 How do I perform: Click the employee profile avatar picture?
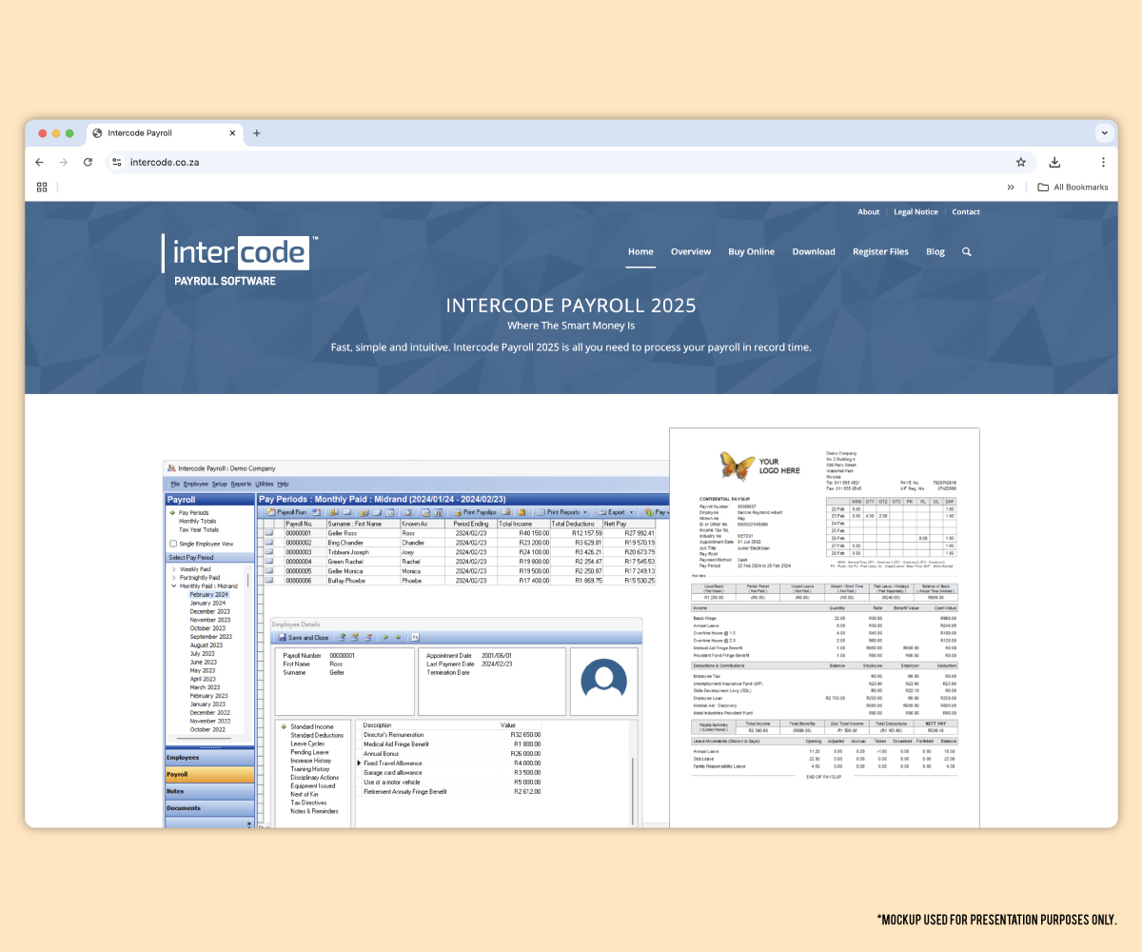coord(603,681)
